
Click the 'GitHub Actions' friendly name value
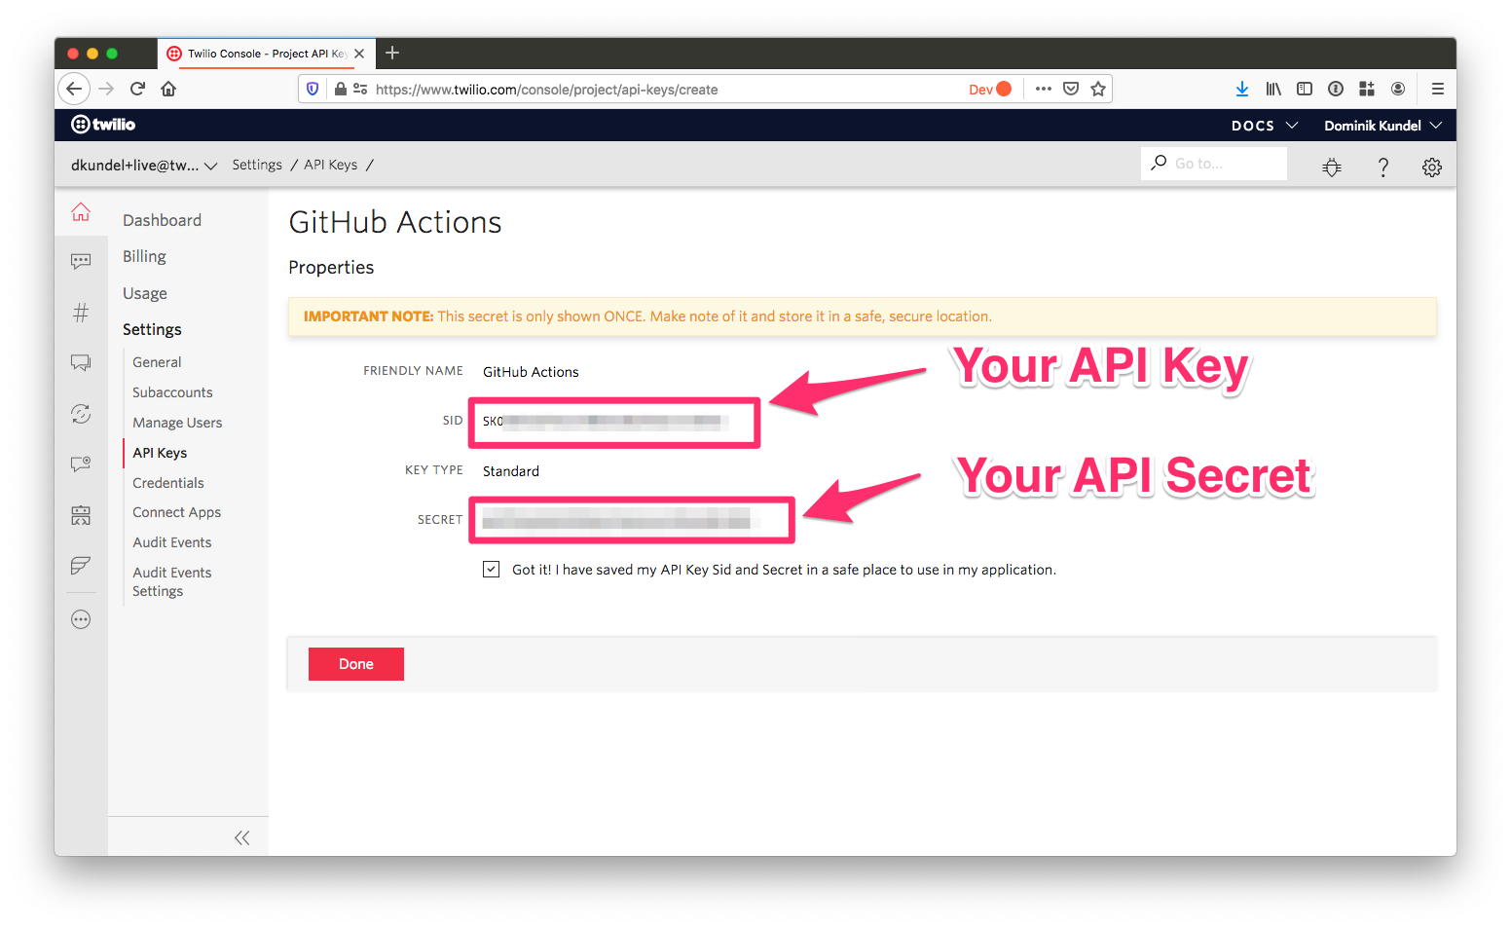531,372
